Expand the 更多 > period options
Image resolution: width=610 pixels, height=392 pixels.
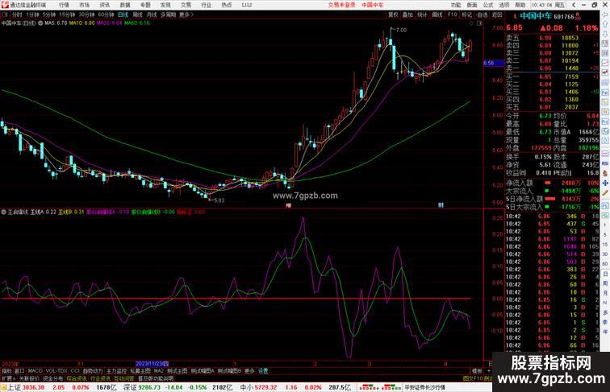(186, 14)
